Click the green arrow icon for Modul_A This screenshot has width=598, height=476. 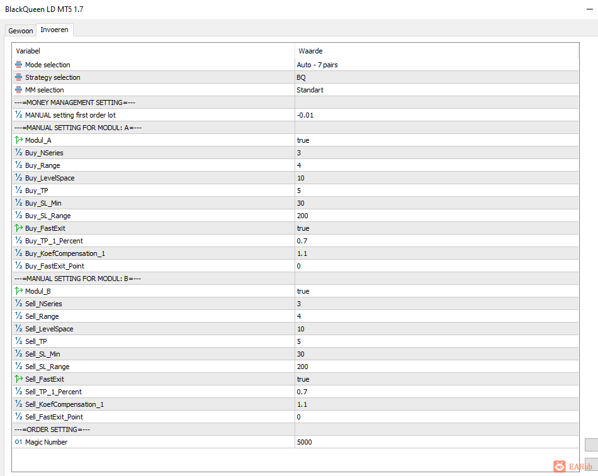coord(19,140)
